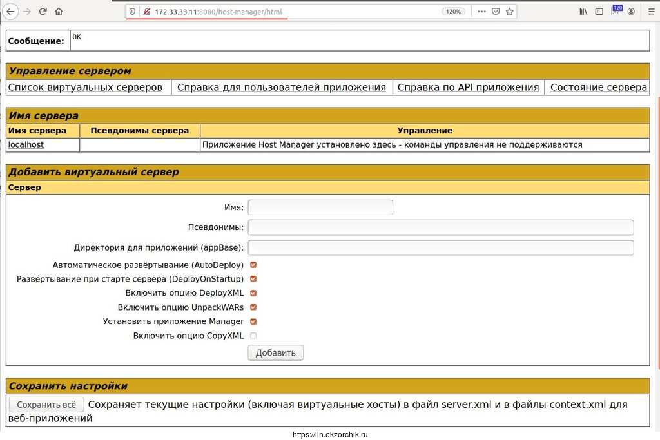
Task: Enable the CopyXML option checkbox
Action: [253, 336]
